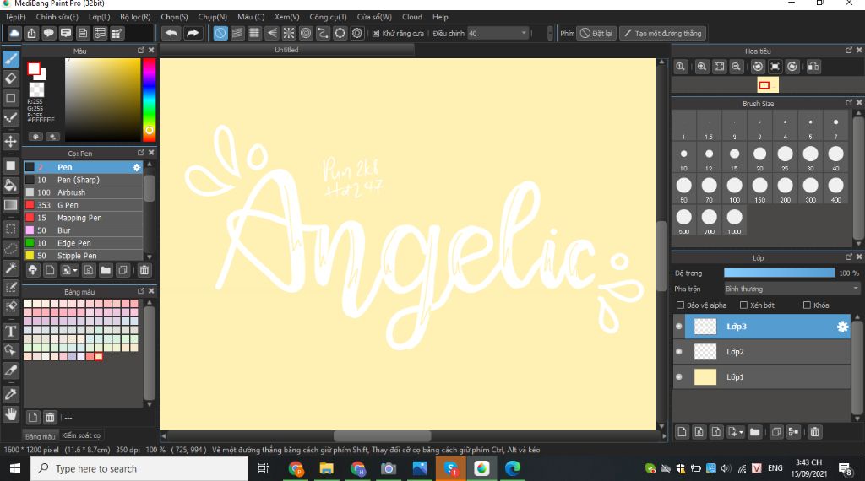Screen dimensions: 865x481
Task: Click the transparent color swatch
Action: click(x=36, y=89)
